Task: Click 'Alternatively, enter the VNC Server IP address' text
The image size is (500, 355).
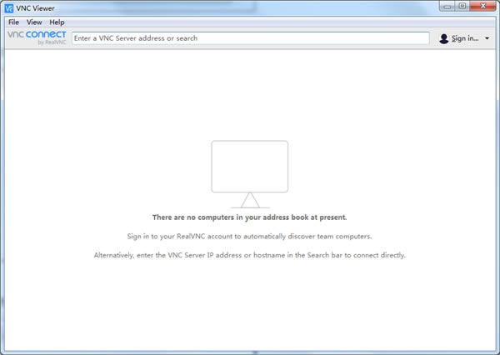Action: point(250,255)
